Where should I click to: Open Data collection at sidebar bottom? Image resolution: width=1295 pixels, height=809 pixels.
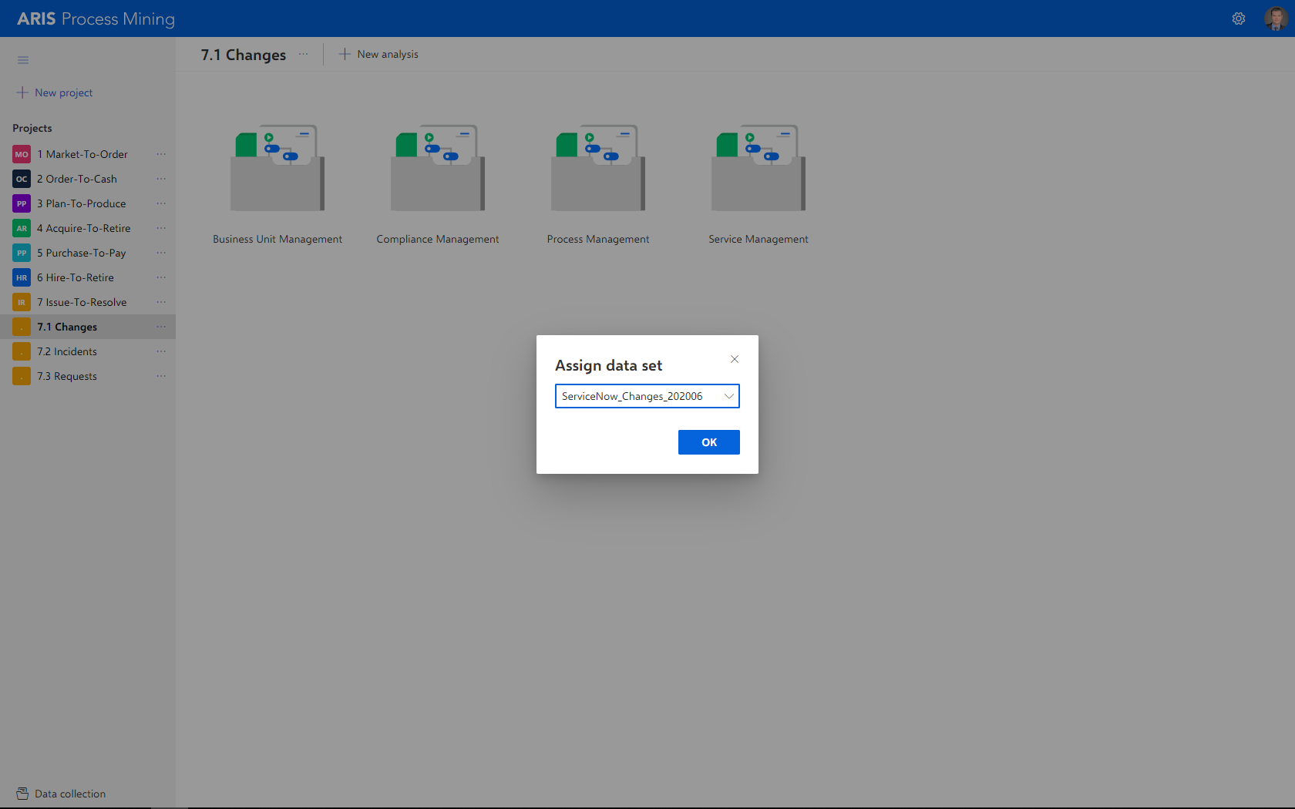click(x=61, y=794)
